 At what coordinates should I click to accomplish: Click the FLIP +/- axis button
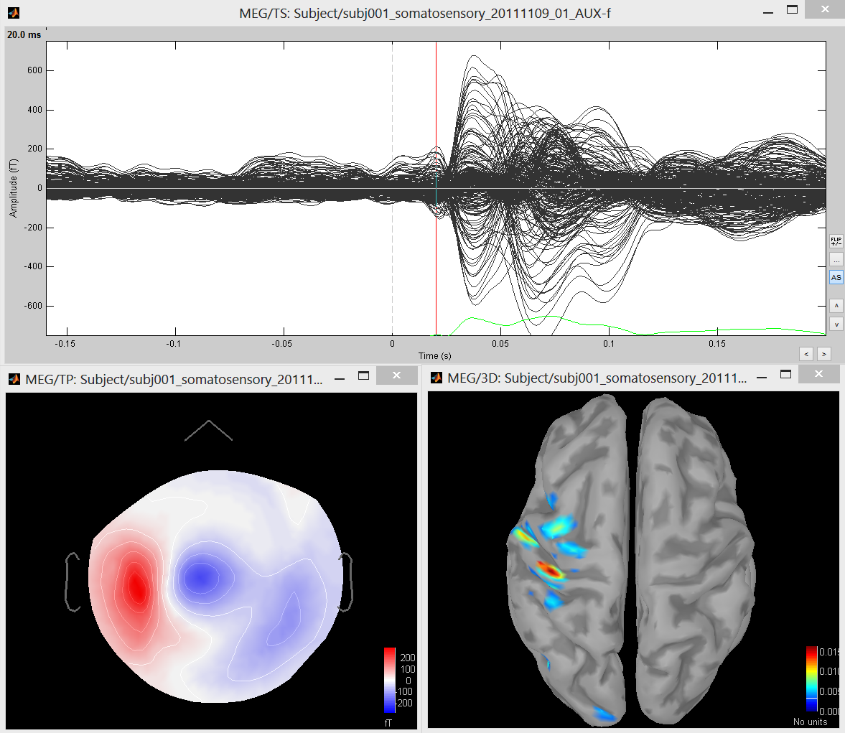836,241
